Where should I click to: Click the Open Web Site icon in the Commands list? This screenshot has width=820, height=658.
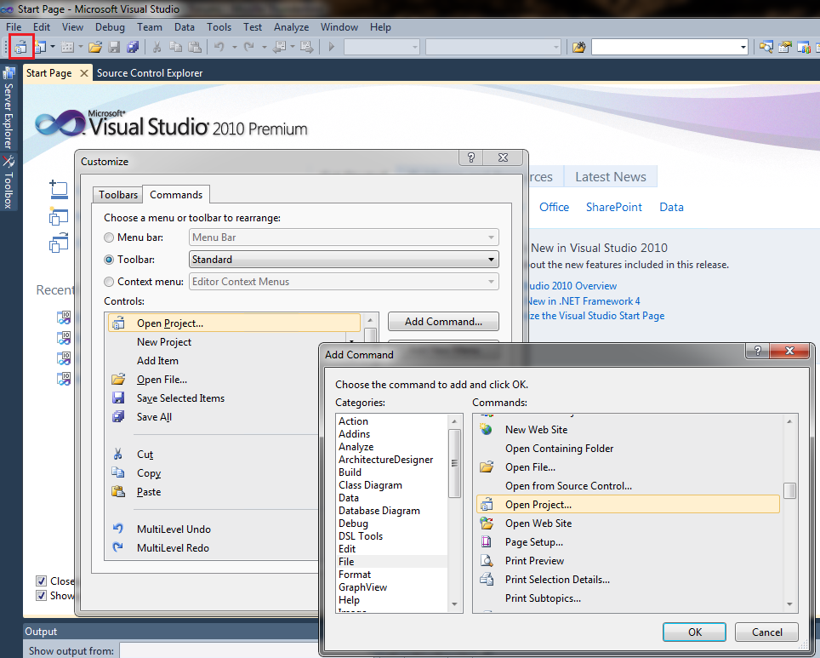point(487,523)
